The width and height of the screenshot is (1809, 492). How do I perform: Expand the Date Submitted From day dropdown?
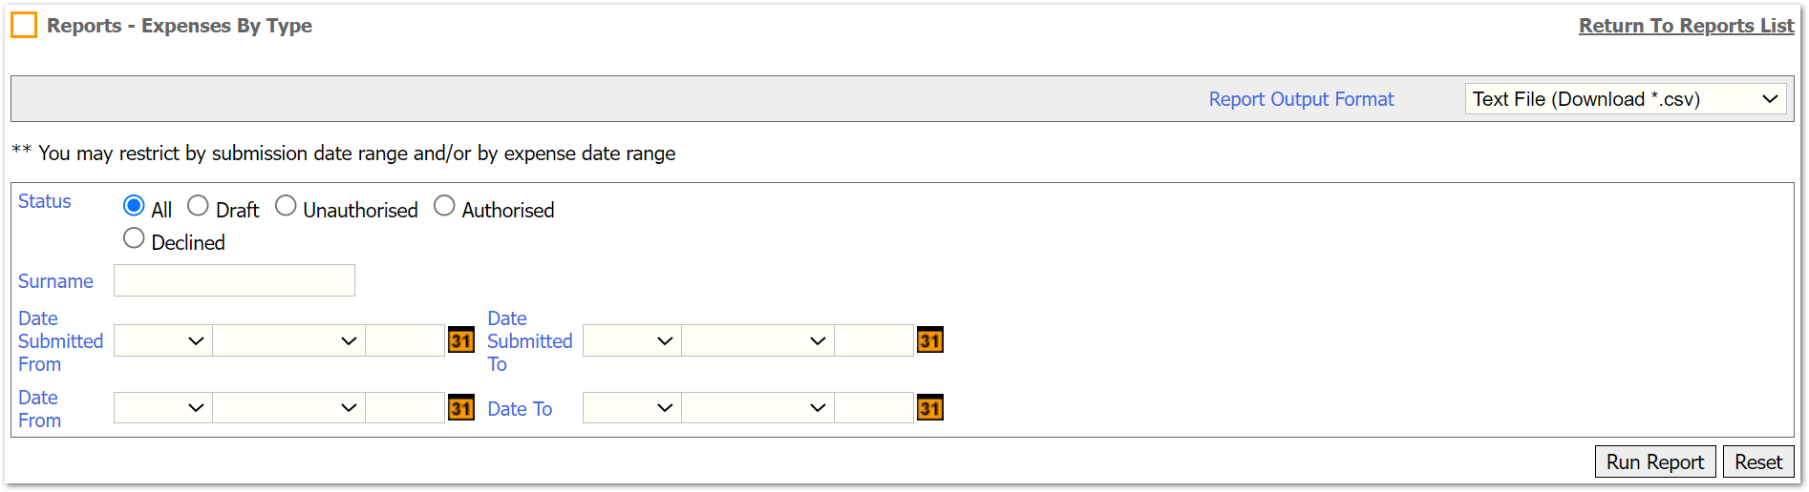[x=163, y=340]
